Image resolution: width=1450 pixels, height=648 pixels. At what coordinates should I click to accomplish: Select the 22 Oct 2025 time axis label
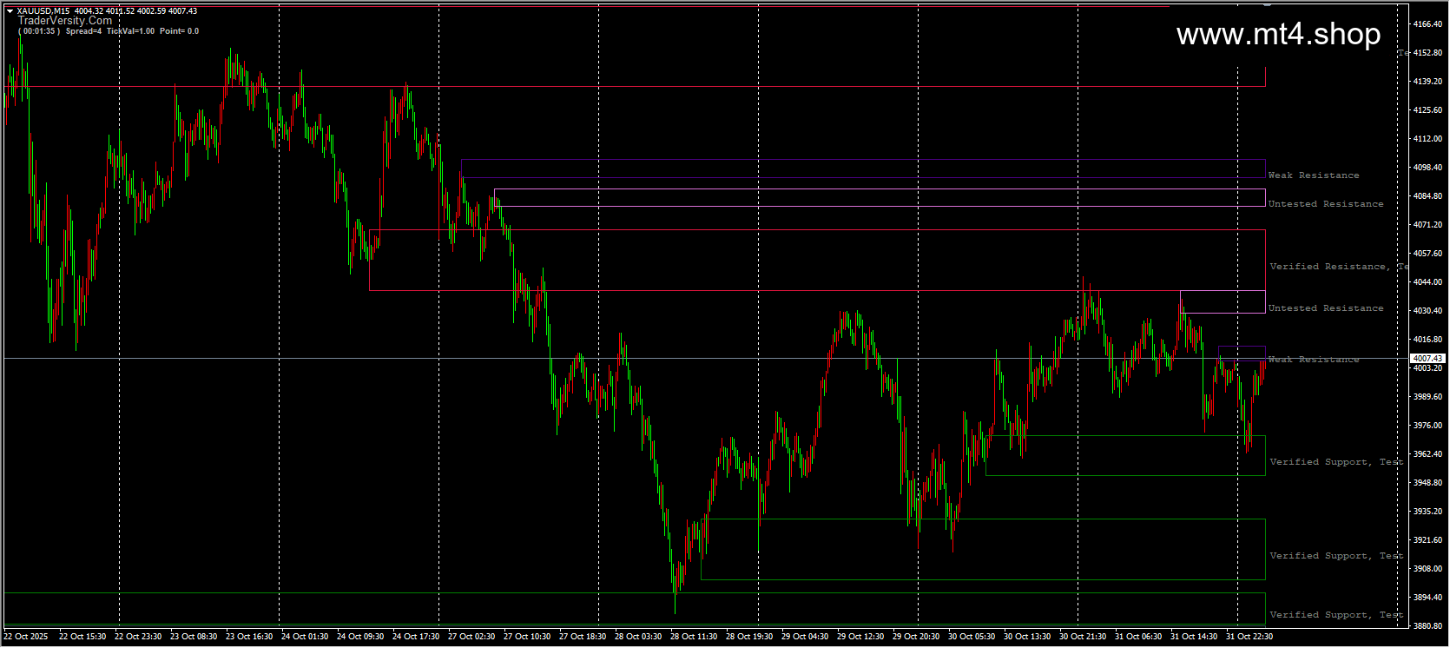26,637
